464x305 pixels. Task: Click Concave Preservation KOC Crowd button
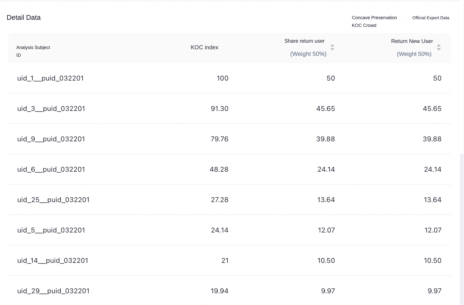[x=374, y=21]
